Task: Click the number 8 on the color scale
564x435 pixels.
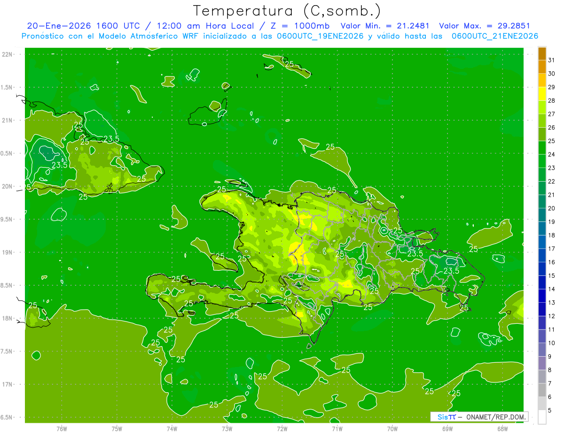Action: pos(550,370)
